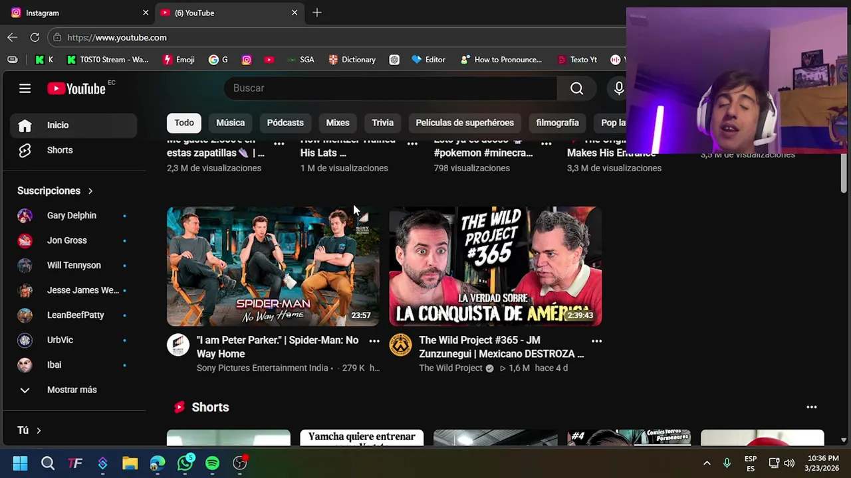Open the YouTube bookmark icon

(269, 60)
